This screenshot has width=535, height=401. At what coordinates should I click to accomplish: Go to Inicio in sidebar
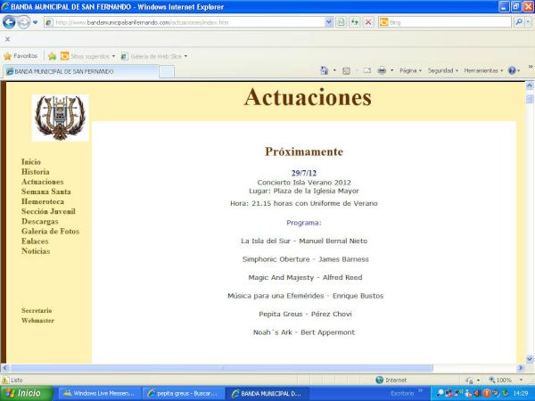click(31, 162)
